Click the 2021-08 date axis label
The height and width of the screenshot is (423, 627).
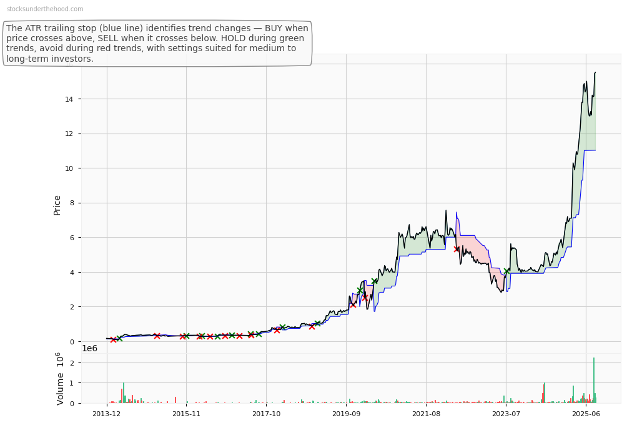[427, 414]
